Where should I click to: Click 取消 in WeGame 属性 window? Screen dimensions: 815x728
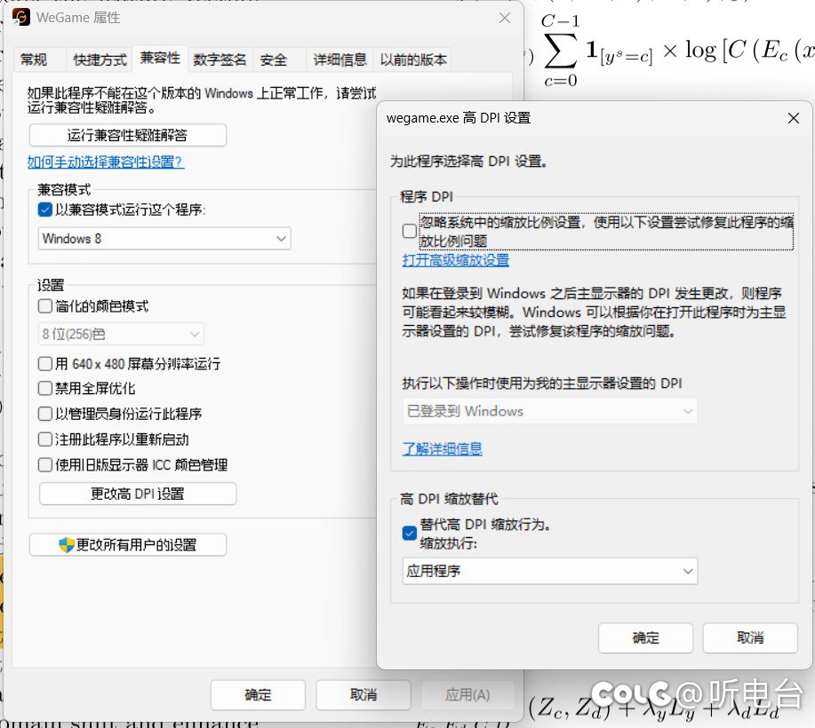(364, 695)
